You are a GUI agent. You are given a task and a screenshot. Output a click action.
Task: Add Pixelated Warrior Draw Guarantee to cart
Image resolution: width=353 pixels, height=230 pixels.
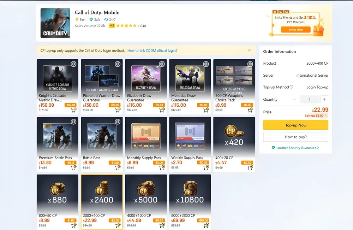click(x=118, y=110)
